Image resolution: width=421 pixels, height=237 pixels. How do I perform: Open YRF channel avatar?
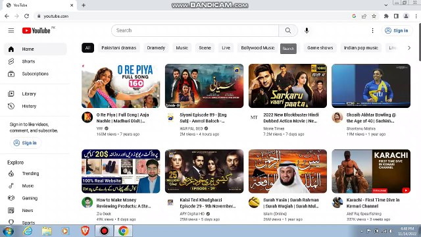[87, 117]
